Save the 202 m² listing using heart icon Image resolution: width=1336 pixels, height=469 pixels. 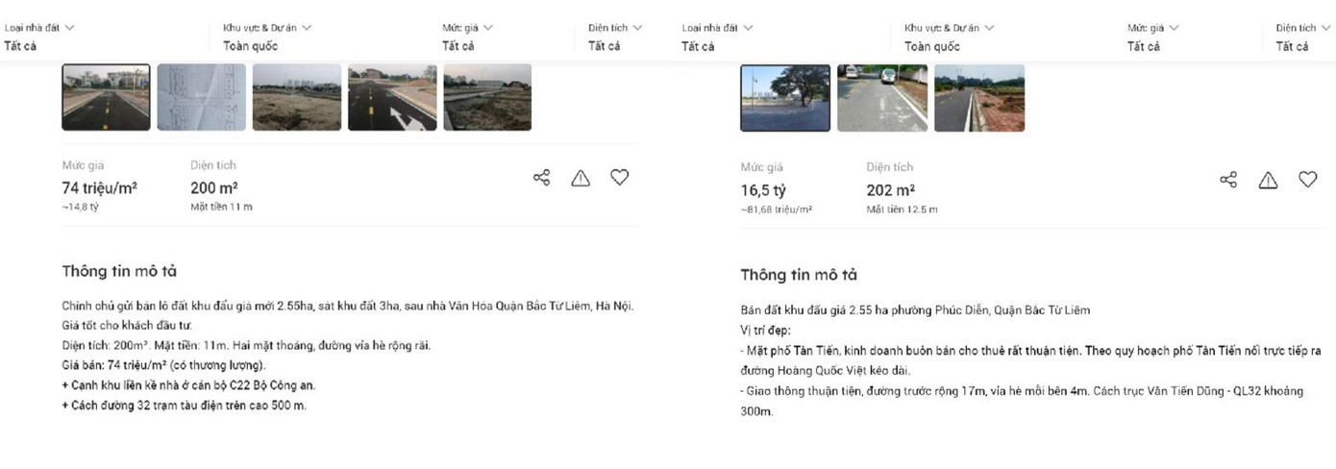point(1307,180)
